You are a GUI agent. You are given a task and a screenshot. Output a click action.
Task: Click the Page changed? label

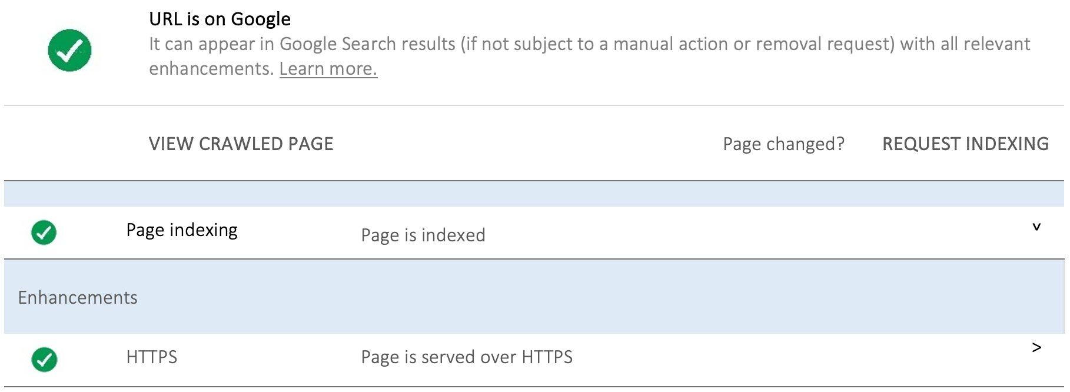pos(783,144)
